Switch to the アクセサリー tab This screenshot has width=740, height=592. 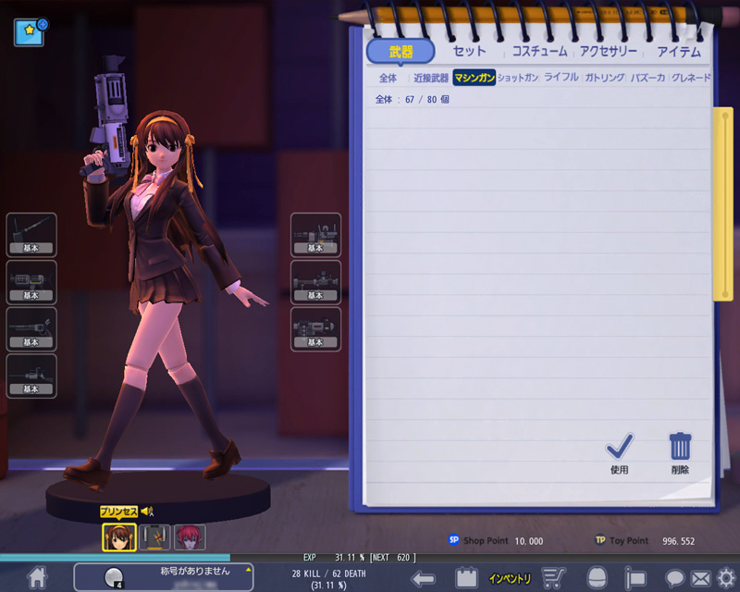(609, 51)
